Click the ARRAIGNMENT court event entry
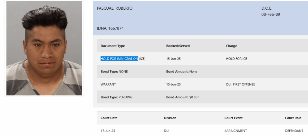The height and width of the screenshot is (136, 308). (x=236, y=131)
